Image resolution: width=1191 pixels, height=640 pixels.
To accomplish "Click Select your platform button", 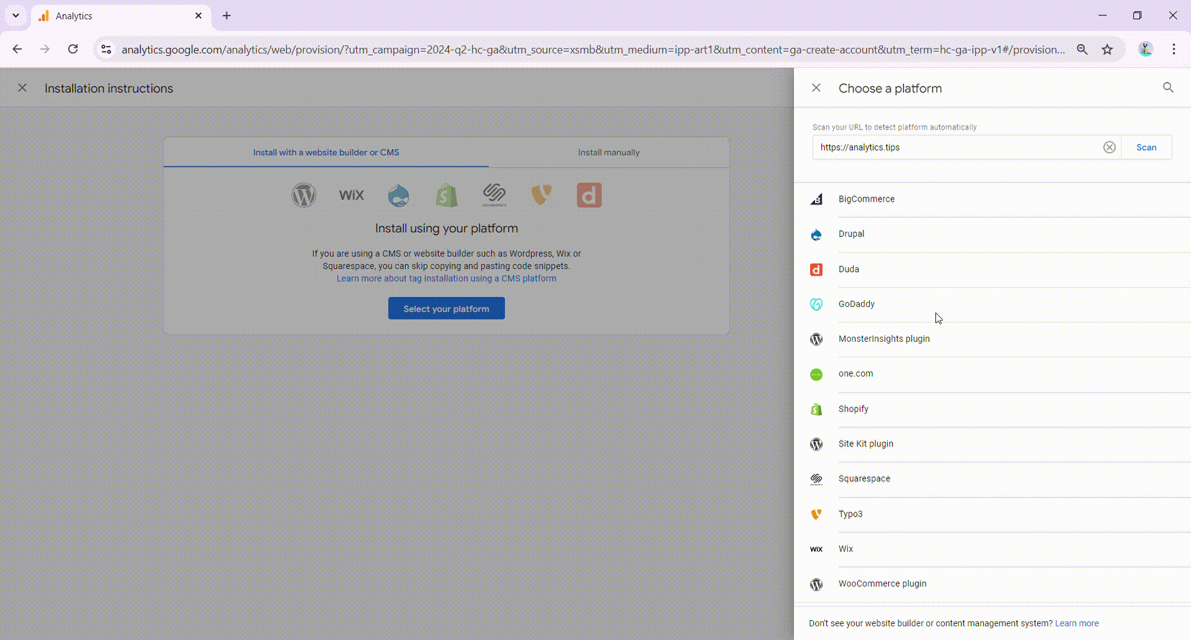I will [447, 309].
